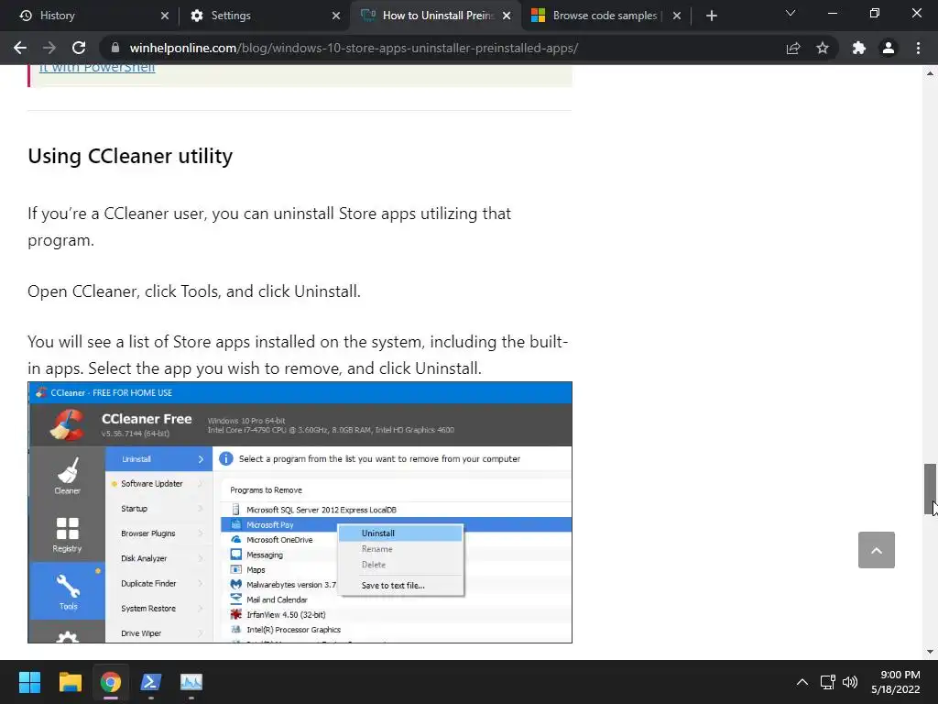Screen dimensions: 938x704
Task: Close the Settings tab
Action: pos(336,16)
